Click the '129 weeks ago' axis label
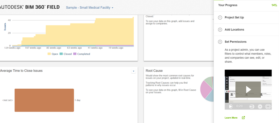The height and width of the screenshot is (123, 279). (x=12, y=48)
